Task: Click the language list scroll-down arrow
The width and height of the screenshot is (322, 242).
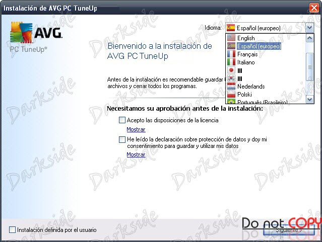Action: tap(310, 100)
